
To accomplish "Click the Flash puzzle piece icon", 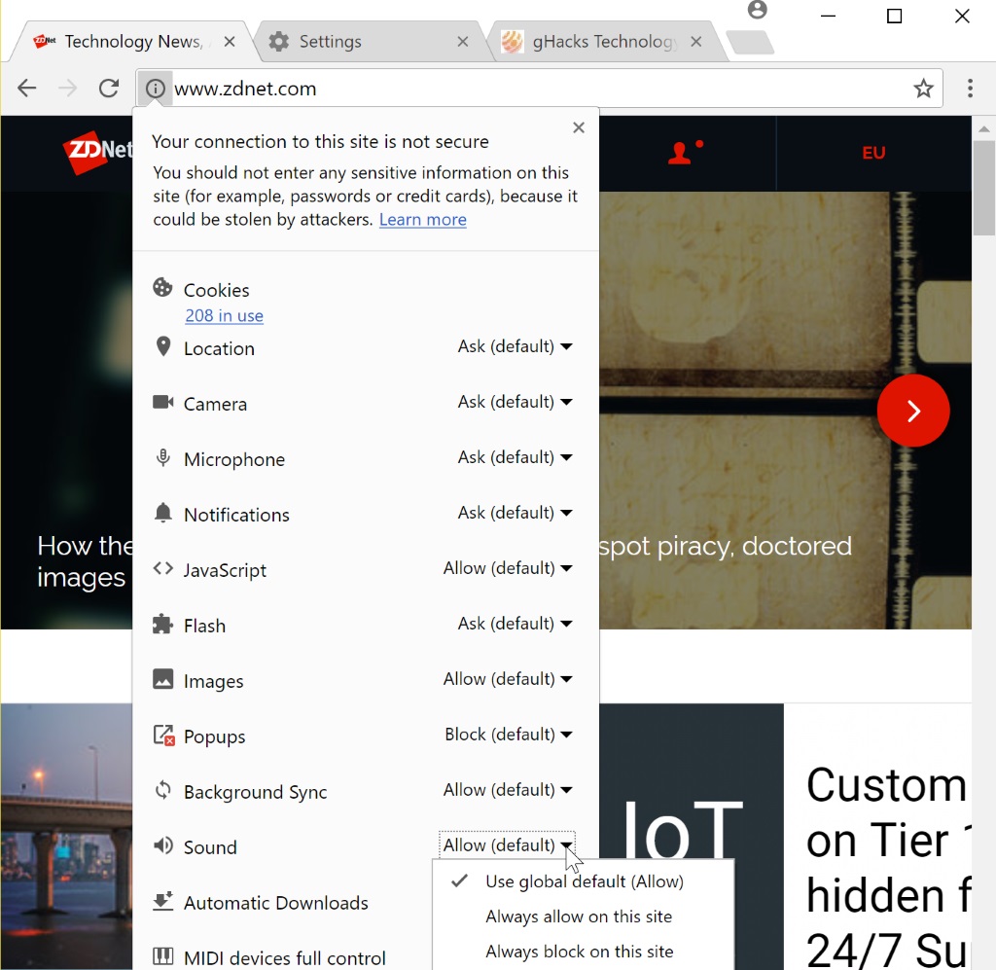I will click(x=162, y=624).
